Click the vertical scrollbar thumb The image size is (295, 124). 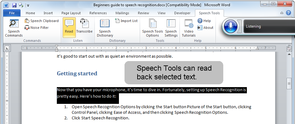289,83
